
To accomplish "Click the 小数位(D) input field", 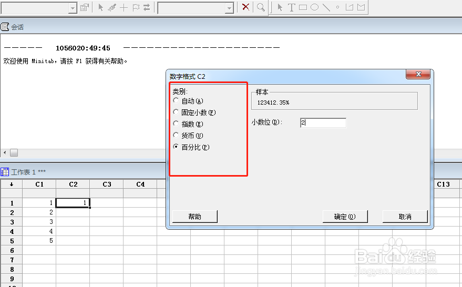I will [x=323, y=122].
